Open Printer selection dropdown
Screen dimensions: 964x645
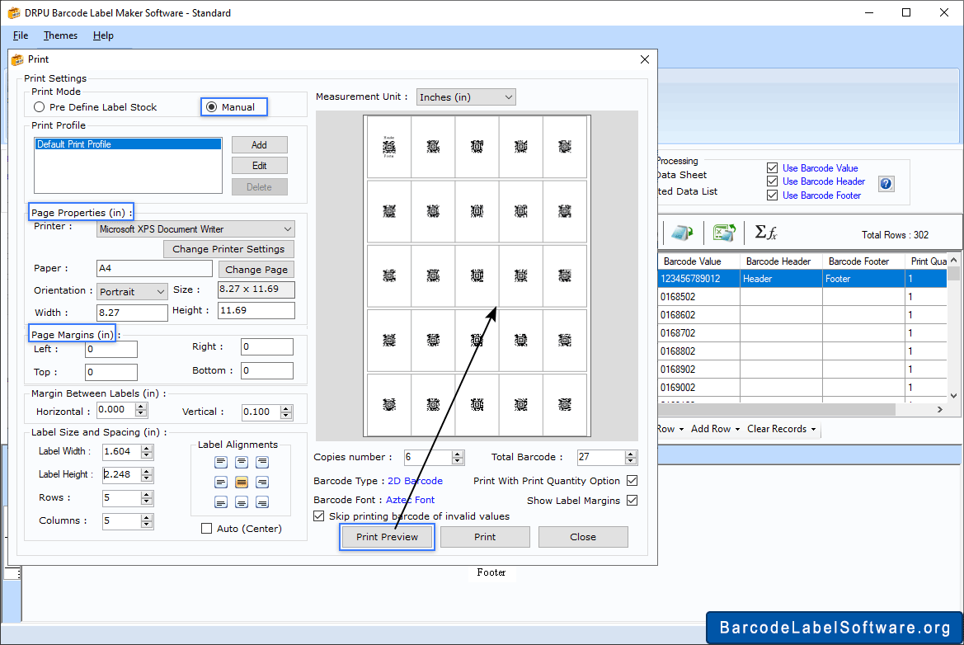[x=195, y=228]
